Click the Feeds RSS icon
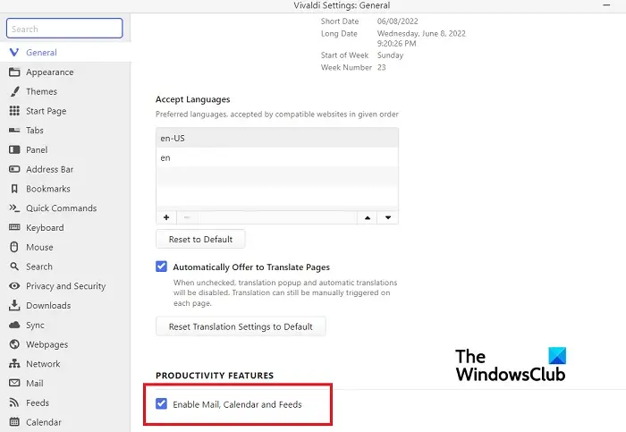 pos(14,402)
